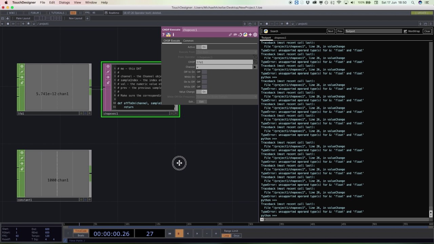Image resolution: width=434 pixels, height=244 pixels.
Task: Toggle viewer active icon on constant1 node
Action: (22, 153)
